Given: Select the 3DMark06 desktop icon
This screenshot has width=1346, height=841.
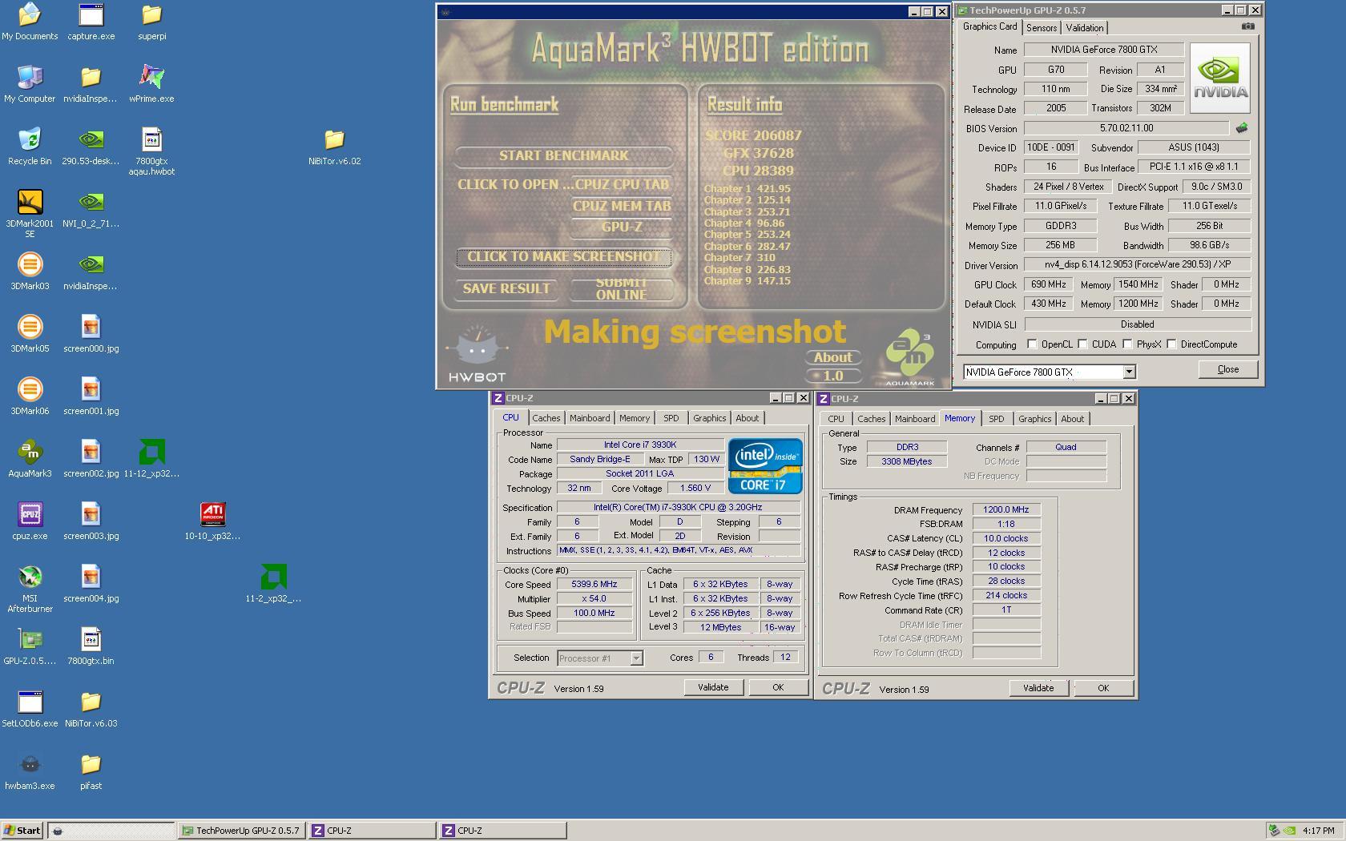Looking at the screenshot, I should coord(30,396).
